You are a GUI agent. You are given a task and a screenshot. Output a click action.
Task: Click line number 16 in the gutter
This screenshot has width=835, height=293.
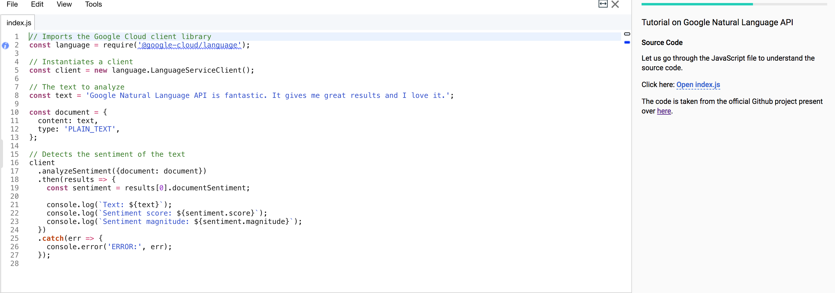[15, 163]
